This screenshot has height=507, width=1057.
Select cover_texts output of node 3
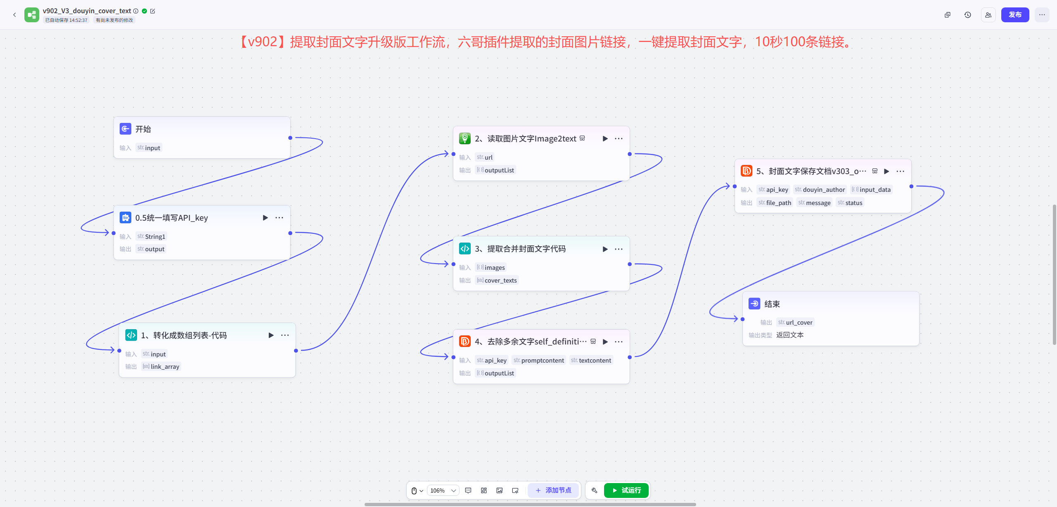[497, 280]
